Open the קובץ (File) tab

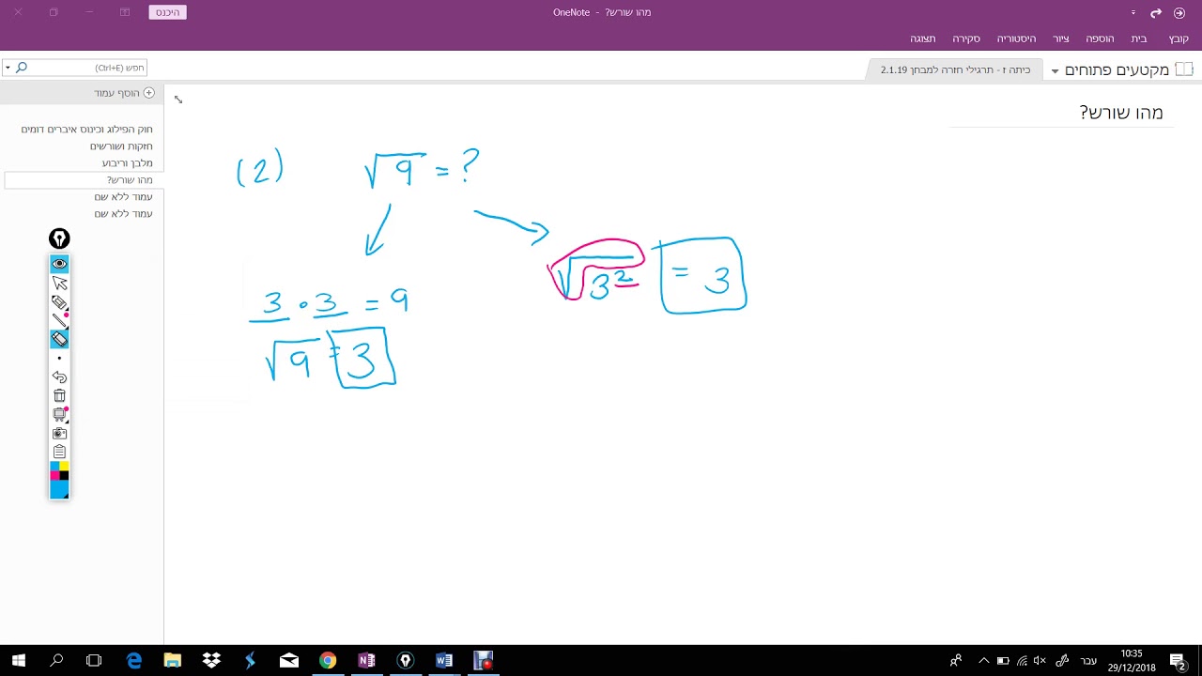pyautogui.click(x=1179, y=38)
